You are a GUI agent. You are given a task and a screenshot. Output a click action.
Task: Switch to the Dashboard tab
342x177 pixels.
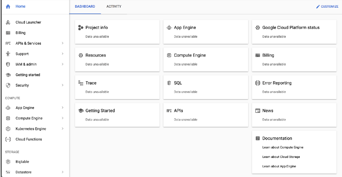[x=85, y=6]
